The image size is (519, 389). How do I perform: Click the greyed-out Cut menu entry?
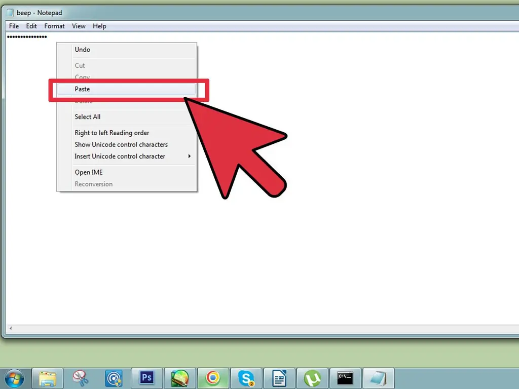tap(127, 65)
